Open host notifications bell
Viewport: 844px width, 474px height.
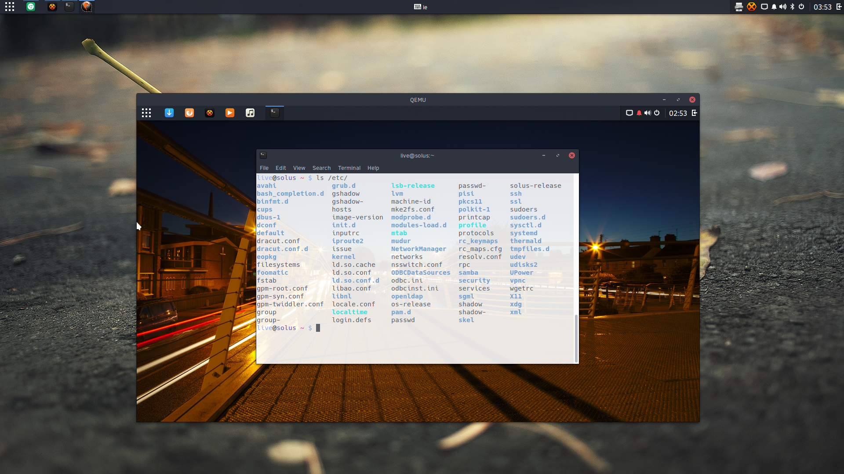(x=774, y=7)
